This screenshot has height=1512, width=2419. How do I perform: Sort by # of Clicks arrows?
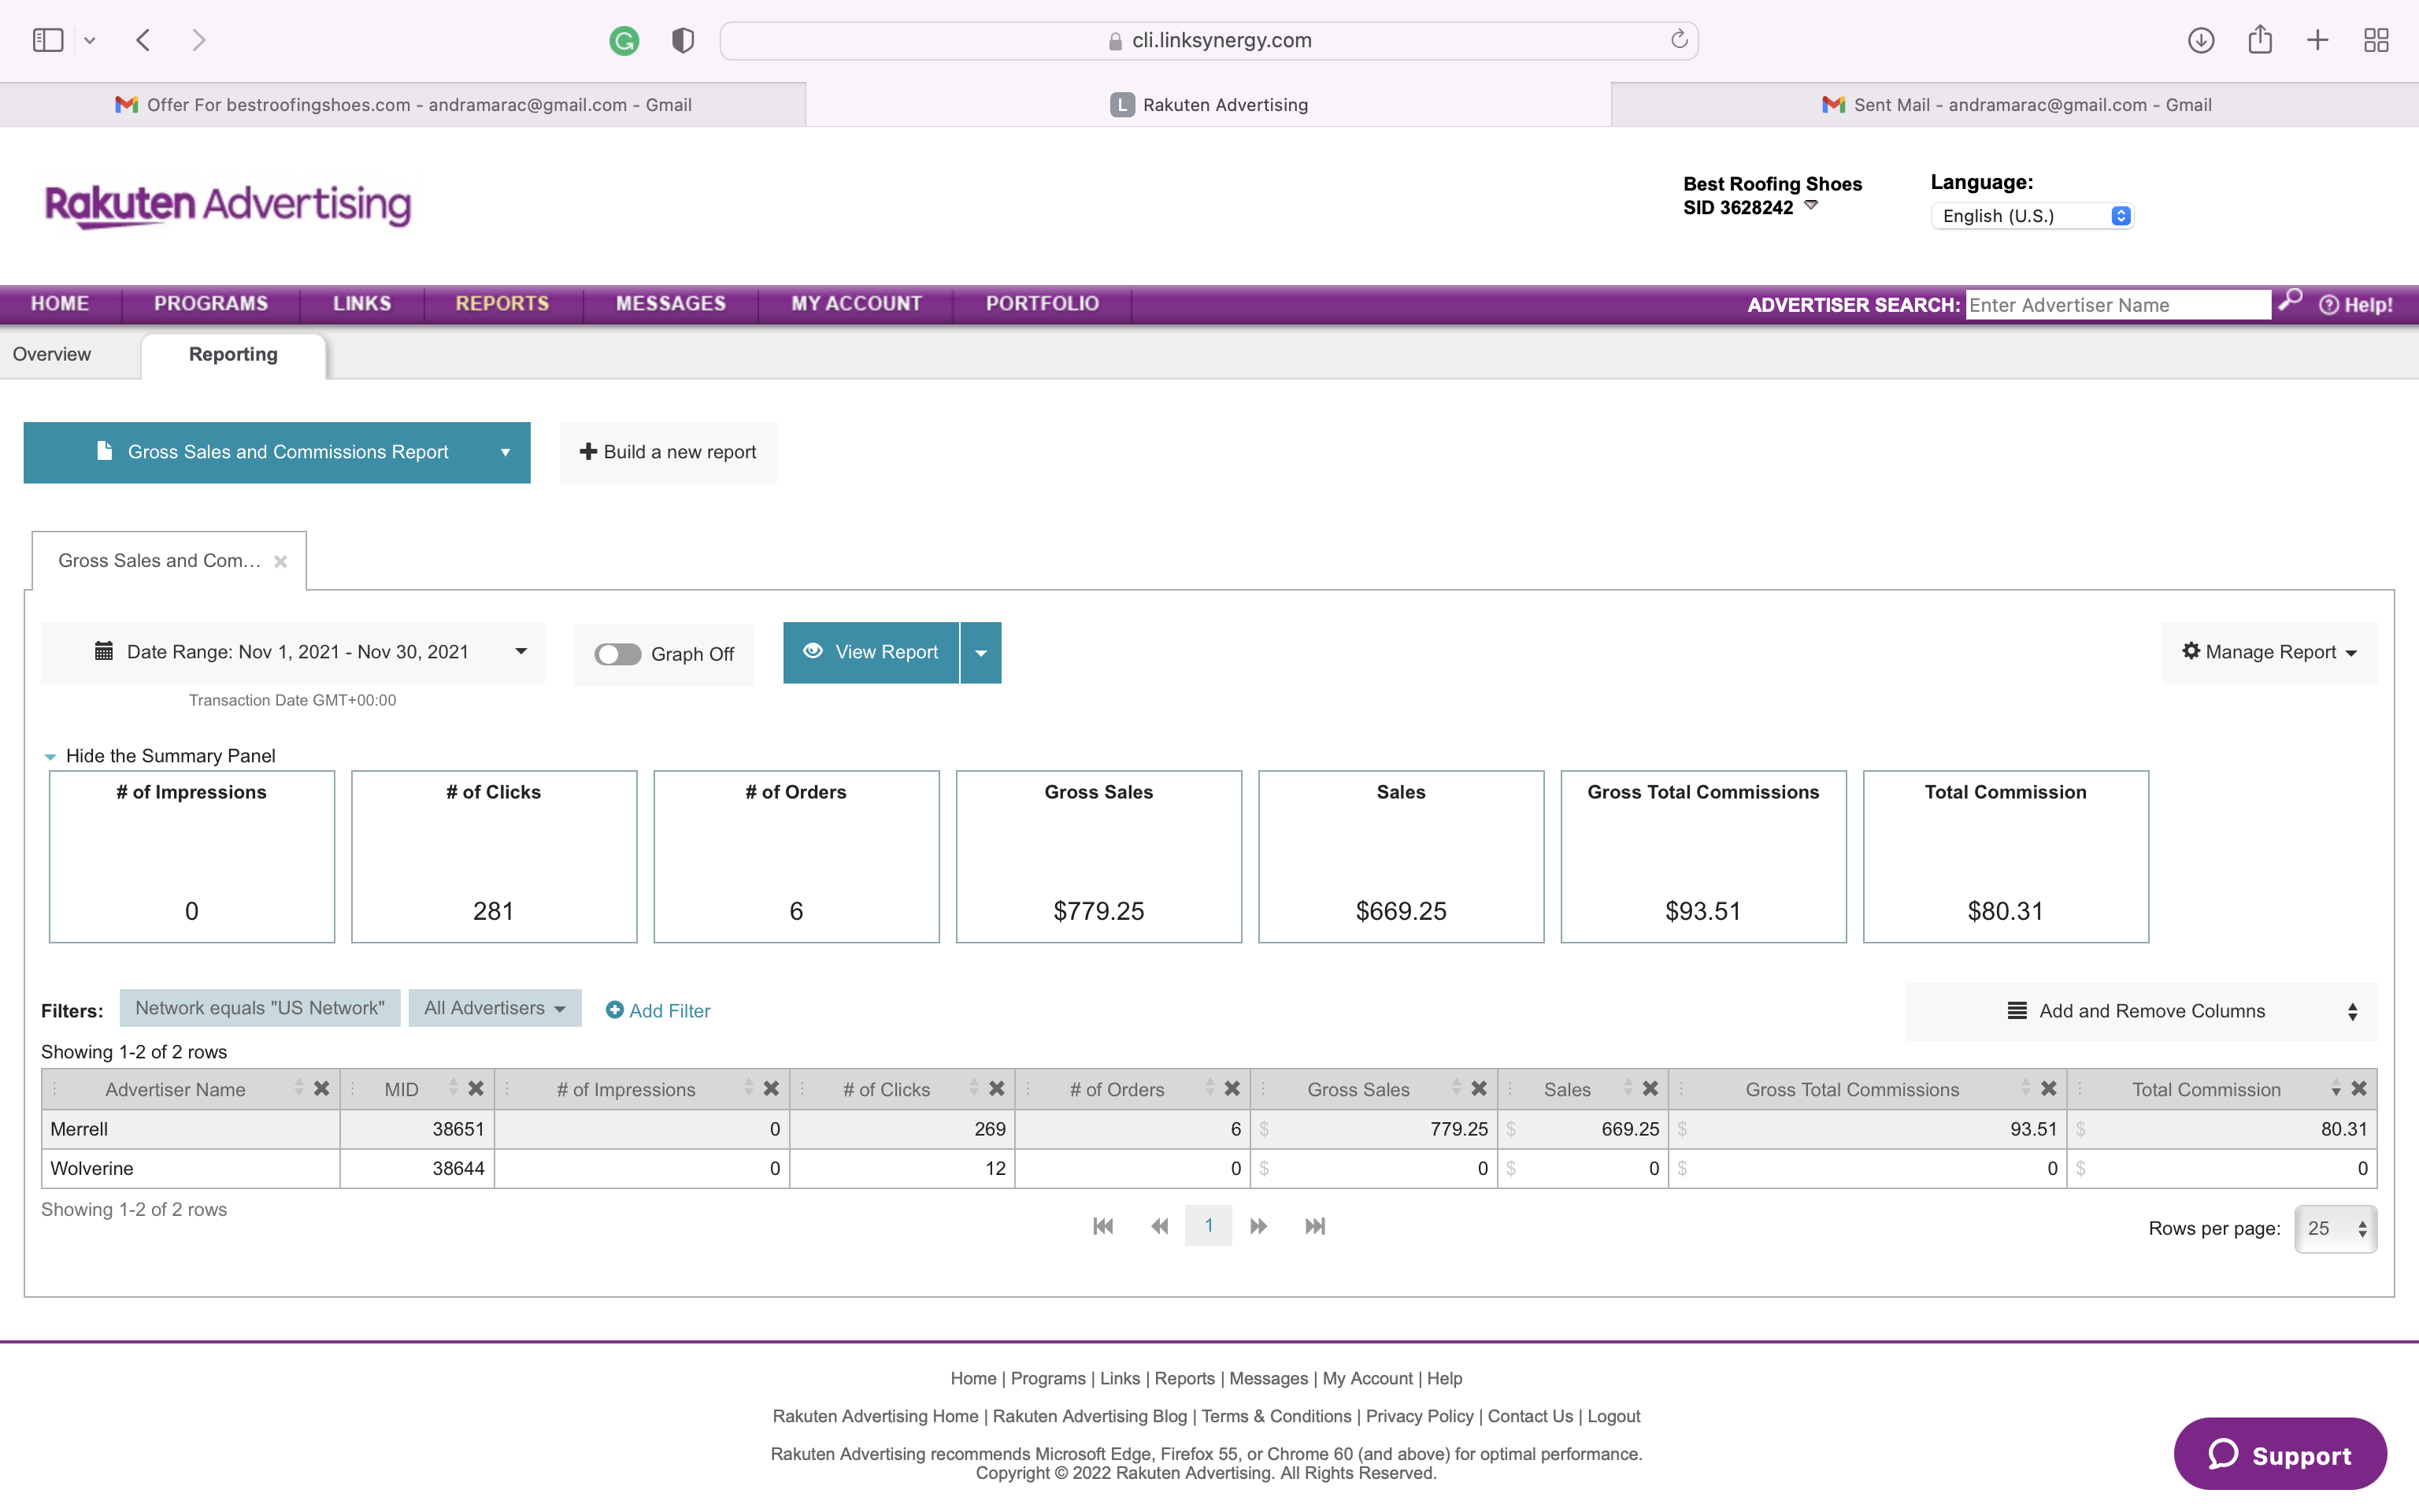point(975,1088)
